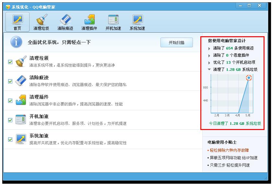The image size is (272, 185).
Task: Toggle the 系统加速 checkbox
Action: pyautogui.click(x=10, y=139)
